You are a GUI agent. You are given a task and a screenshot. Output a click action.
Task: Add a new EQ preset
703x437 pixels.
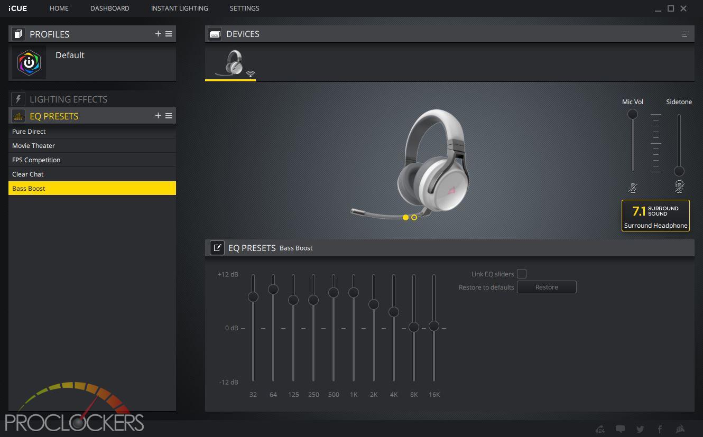pos(158,116)
